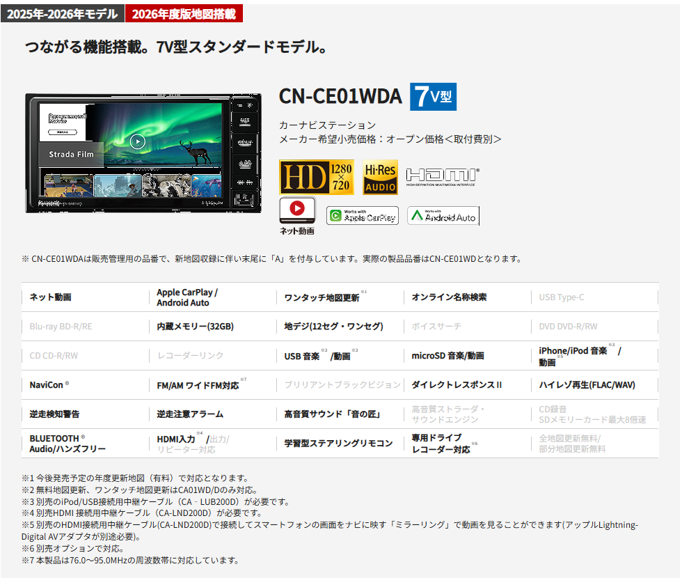Click the greyed CD録音 SDメモリーカード cell
Screen dimensions: 682x578
coord(594,414)
